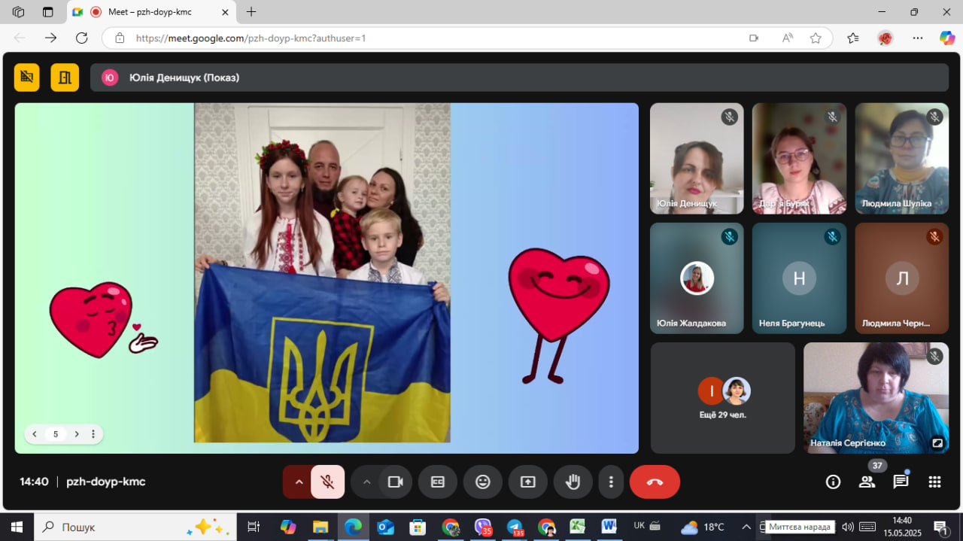
Task: Open Telegram from taskbar
Action: pos(515,527)
